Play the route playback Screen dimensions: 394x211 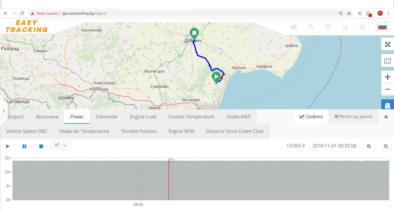pyautogui.click(x=8, y=146)
